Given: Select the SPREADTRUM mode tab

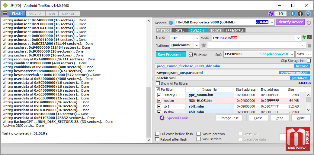Looking at the screenshot, I should pos(235,30).
